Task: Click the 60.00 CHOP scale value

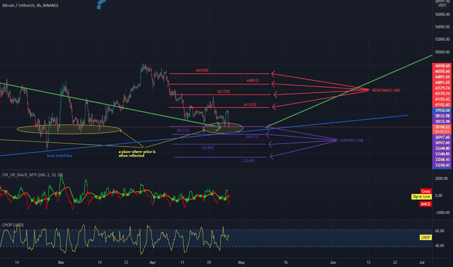Action: tap(440, 231)
